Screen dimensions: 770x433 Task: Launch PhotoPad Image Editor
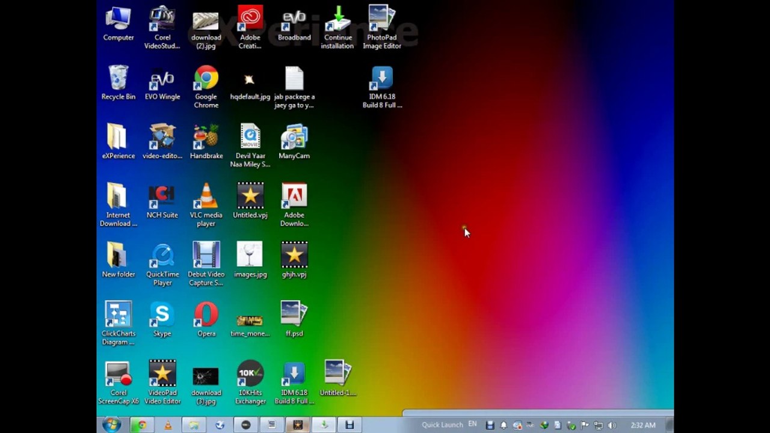click(381, 28)
